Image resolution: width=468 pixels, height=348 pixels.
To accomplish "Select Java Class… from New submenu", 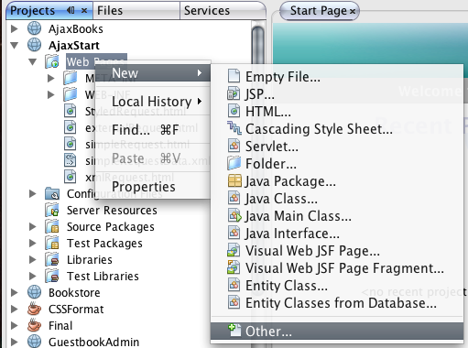I will point(337,199).
